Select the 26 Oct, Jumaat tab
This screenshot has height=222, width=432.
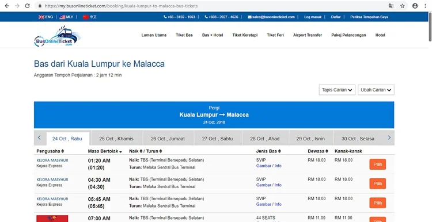pos(168,139)
